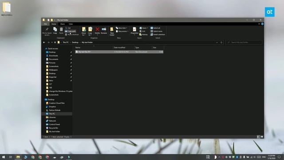Select Creative Cloud Files in navigation pane
Viewport: 284px width, 160px height.
[55, 103]
